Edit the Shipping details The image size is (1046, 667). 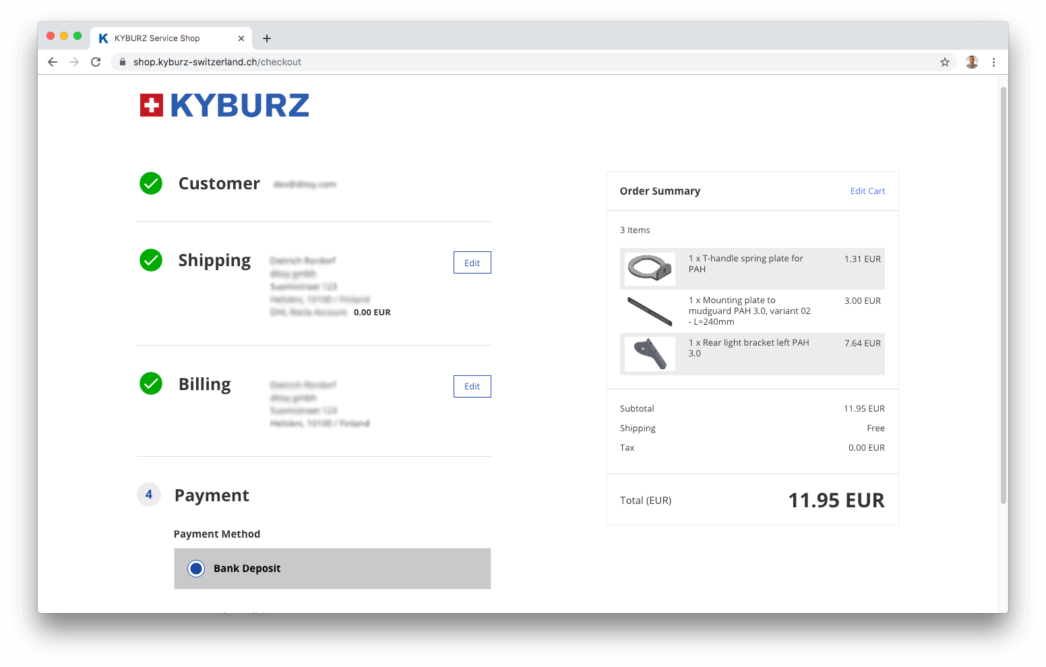click(x=472, y=263)
